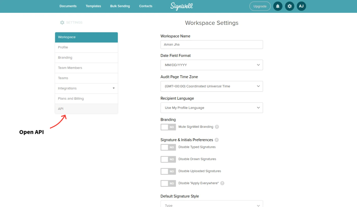Toggle Mute SignWell Branding on

168,127
